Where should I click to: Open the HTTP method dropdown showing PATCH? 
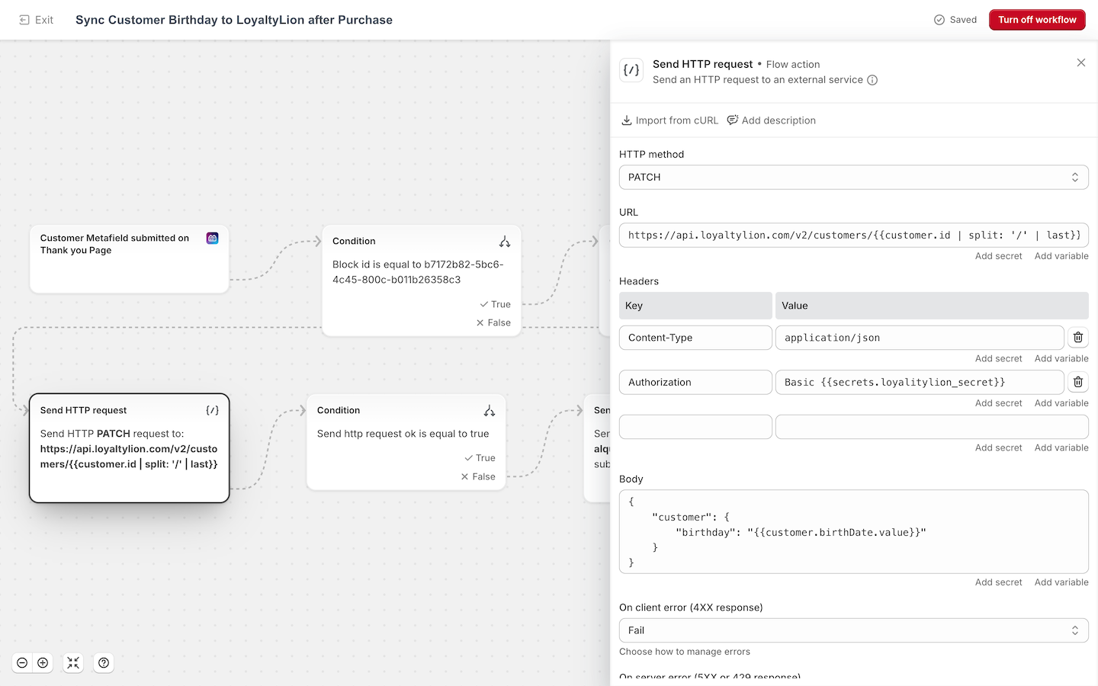coord(853,177)
